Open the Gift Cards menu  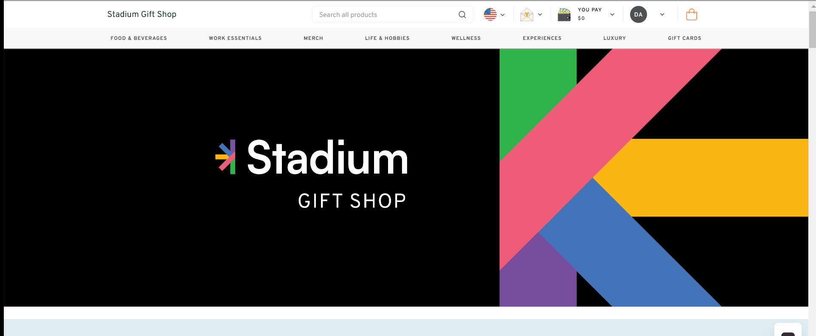click(684, 38)
